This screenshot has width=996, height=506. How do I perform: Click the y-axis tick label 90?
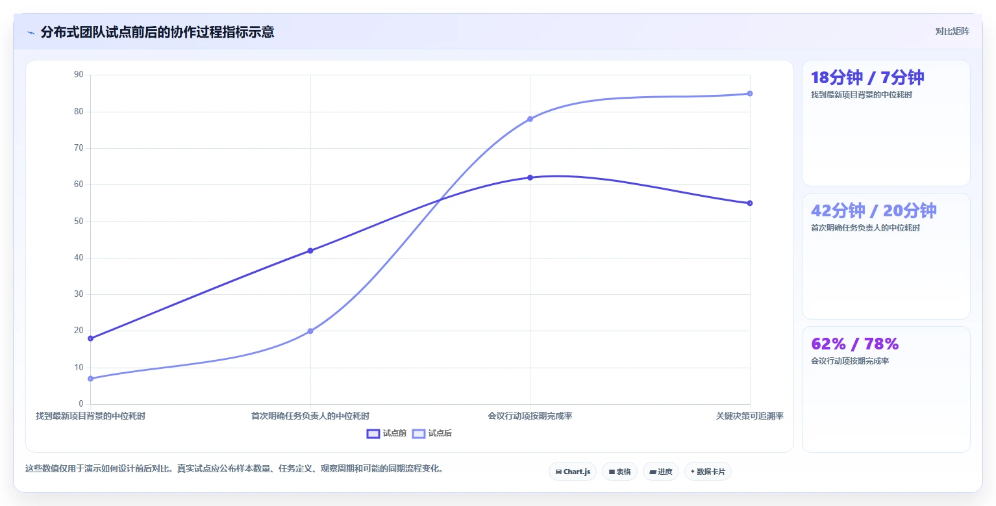pos(79,75)
